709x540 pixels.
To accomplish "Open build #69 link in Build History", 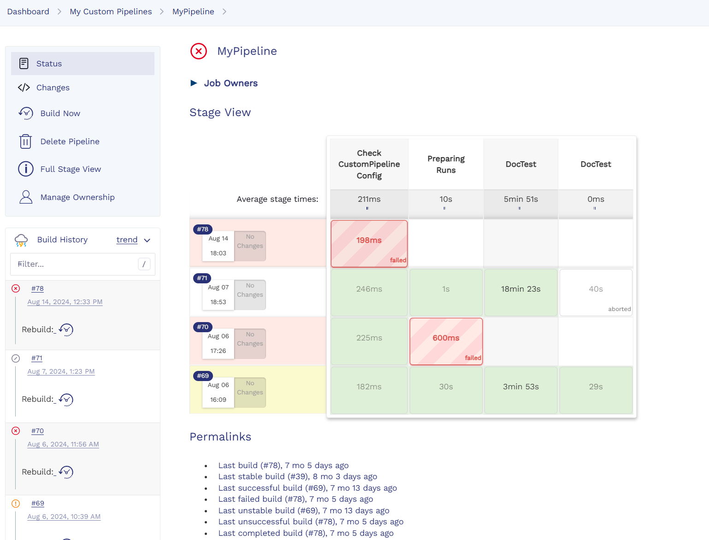I will 38,503.
